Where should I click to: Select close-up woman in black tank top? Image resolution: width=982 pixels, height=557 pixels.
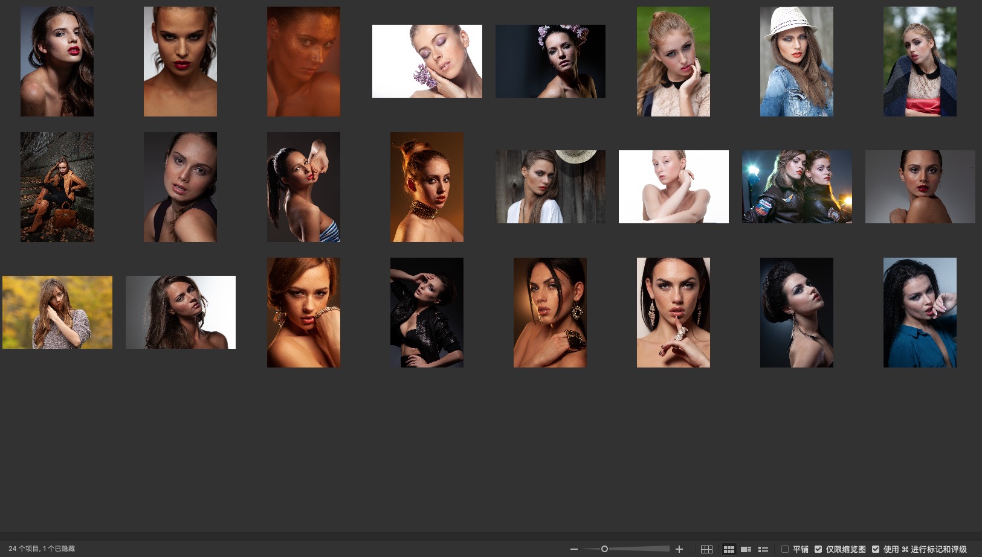click(x=180, y=187)
